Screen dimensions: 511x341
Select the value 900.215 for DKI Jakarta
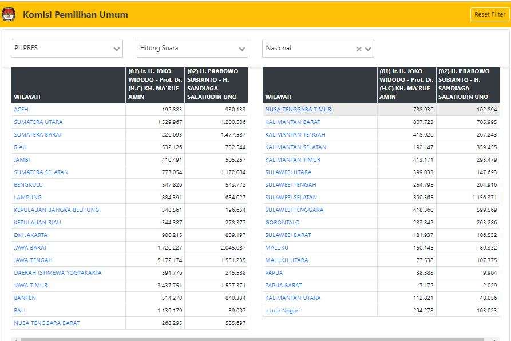pyautogui.click(x=172, y=235)
